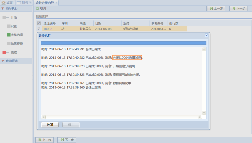Click the gray 开始 step square
This screenshot has width=252, height=143.
4,17
